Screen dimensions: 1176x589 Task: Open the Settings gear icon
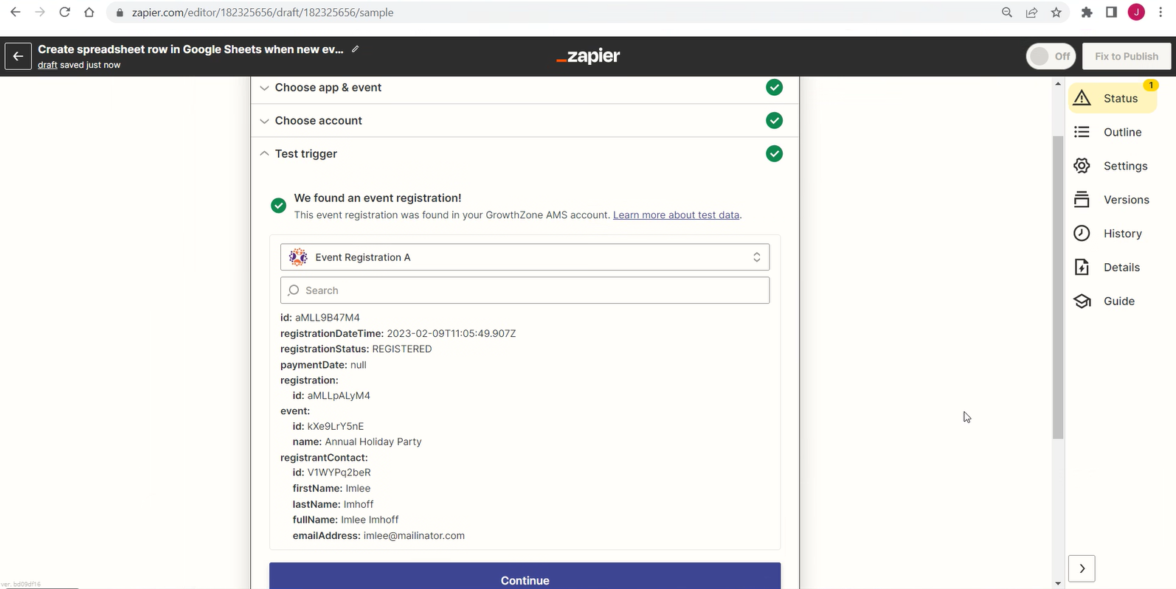point(1082,166)
